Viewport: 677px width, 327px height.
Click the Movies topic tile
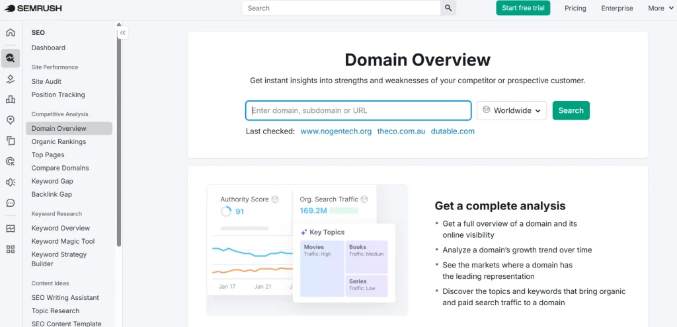[x=322, y=269]
